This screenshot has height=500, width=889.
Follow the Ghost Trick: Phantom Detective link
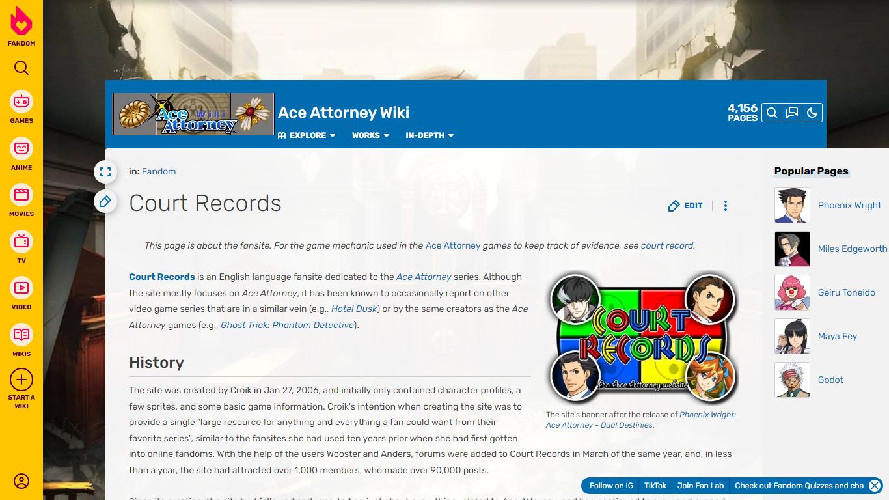pyautogui.click(x=288, y=325)
